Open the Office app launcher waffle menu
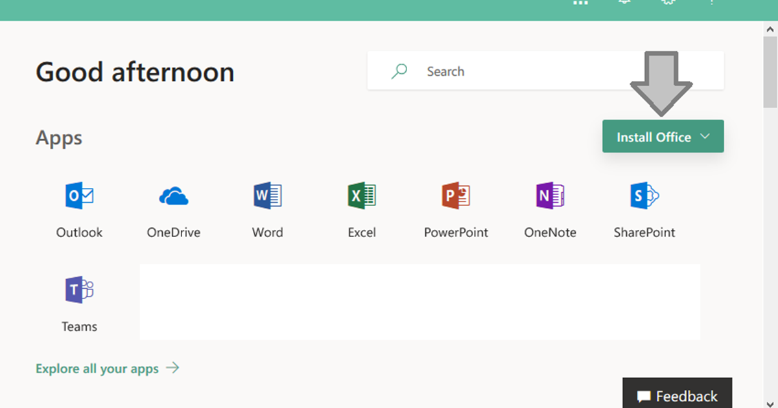Screen dimensions: 778x408 [x=580, y=3]
